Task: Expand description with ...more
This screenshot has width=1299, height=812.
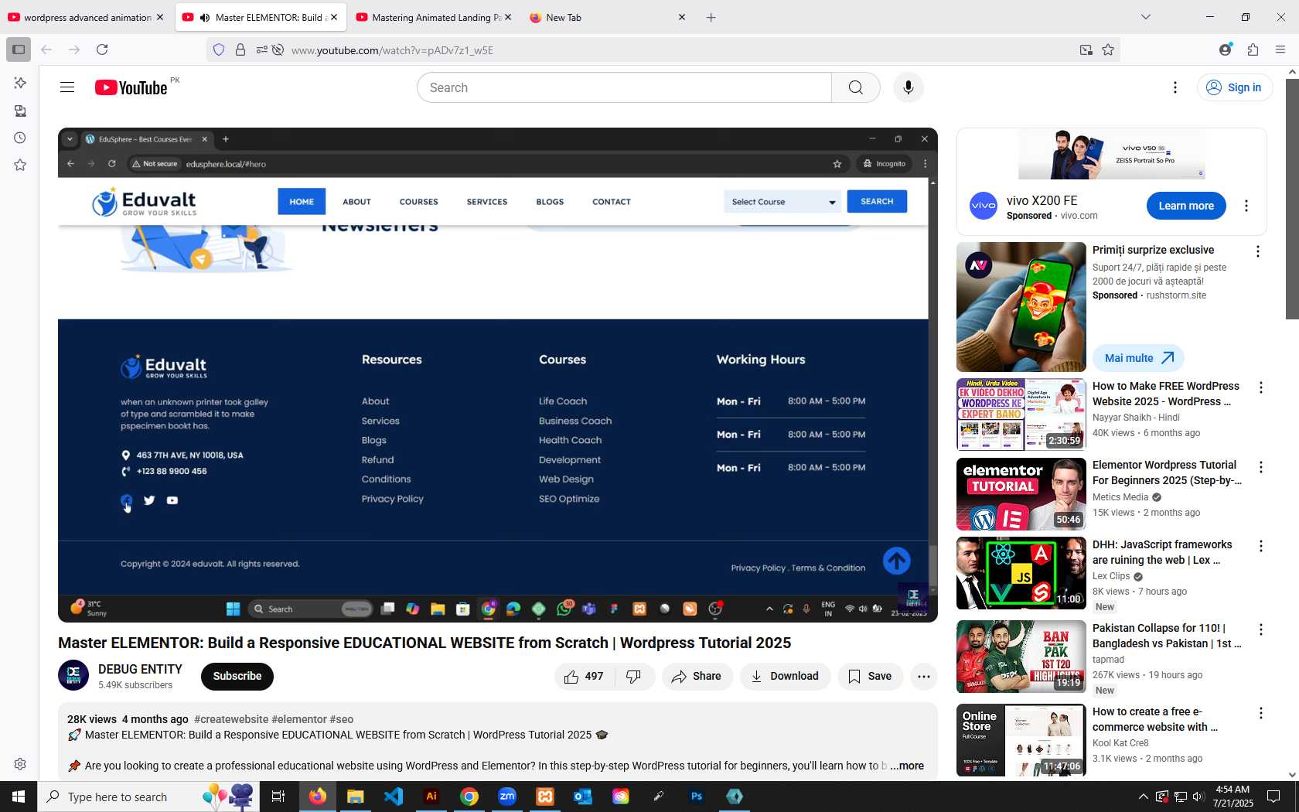Action: pos(907,766)
